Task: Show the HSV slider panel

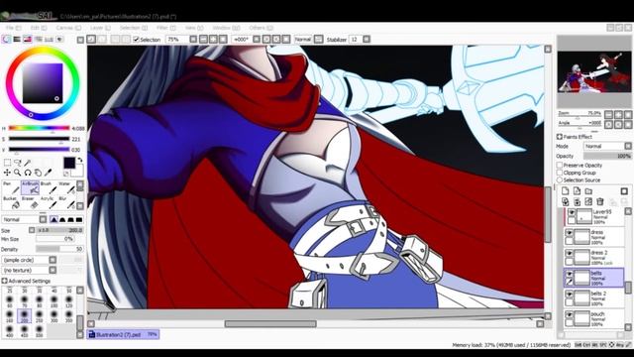Action: 27,40
